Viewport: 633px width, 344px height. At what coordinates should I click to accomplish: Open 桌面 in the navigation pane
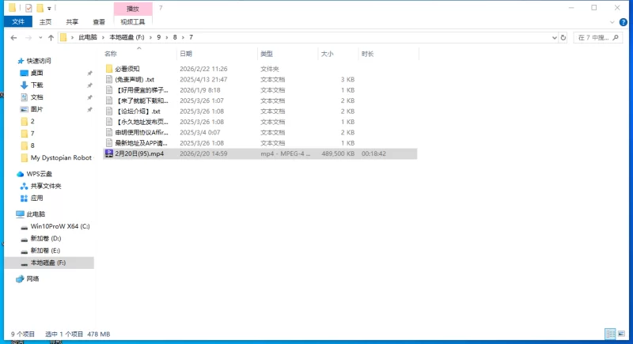(36, 73)
